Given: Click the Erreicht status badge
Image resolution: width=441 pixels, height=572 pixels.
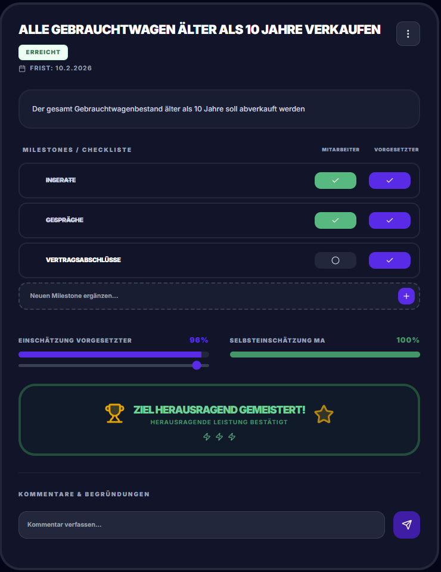Looking at the screenshot, I should (x=43, y=52).
